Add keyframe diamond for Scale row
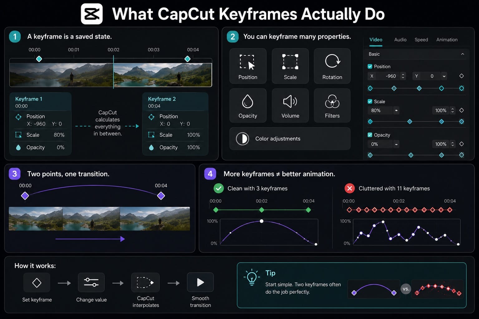This screenshot has width=479, height=319. coord(462,110)
